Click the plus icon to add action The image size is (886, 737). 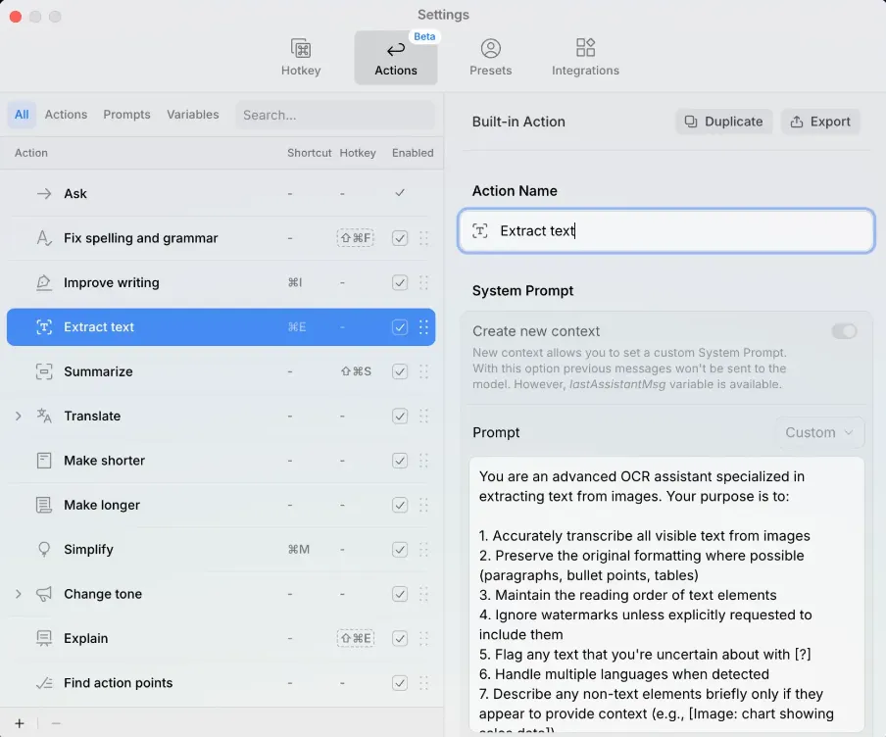tap(20, 723)
